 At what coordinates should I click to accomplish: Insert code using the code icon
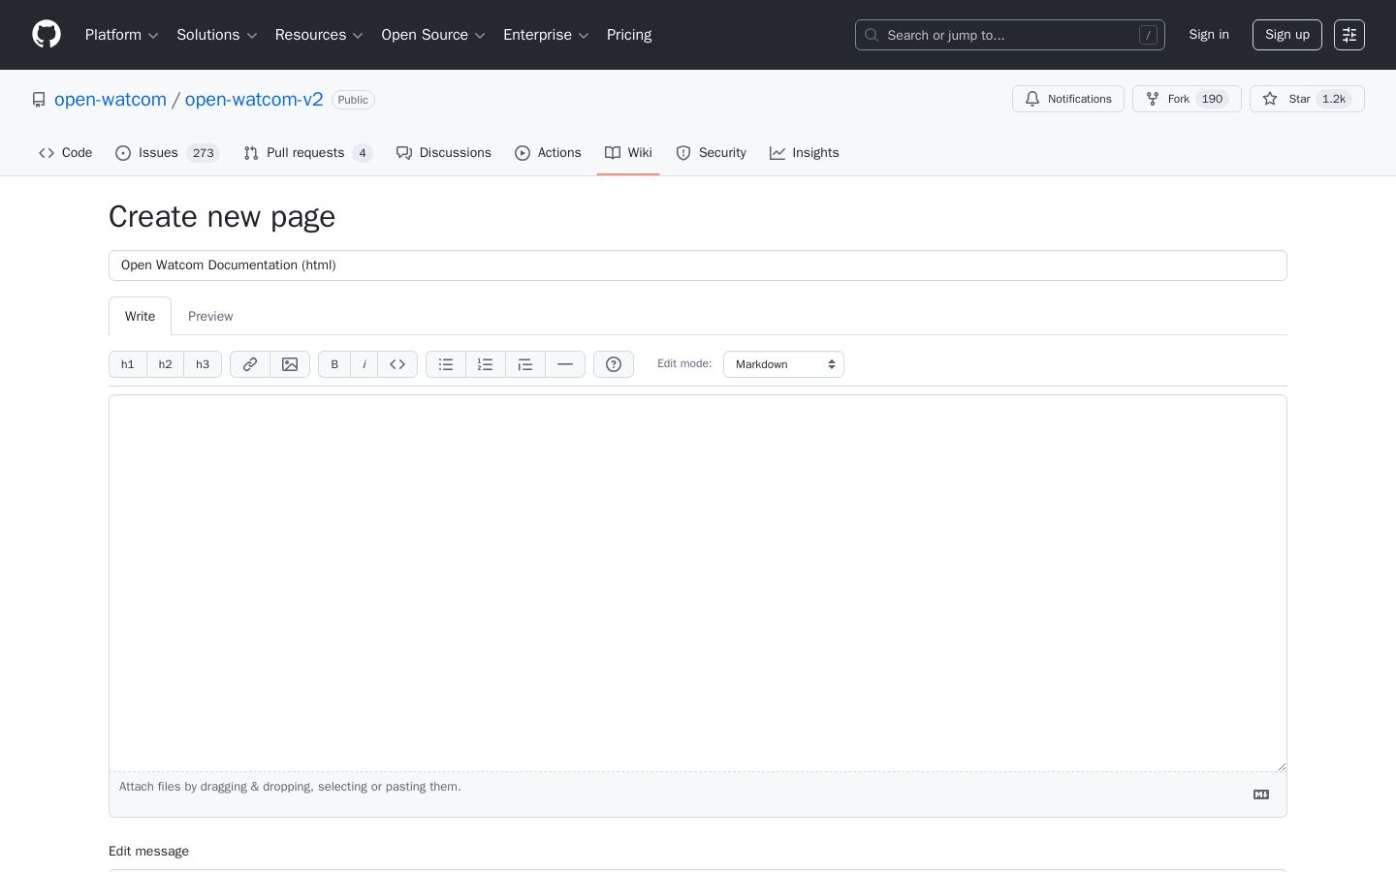coord(397,364)
